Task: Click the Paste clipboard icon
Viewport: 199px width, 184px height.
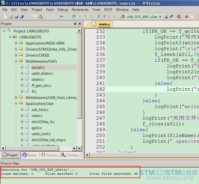Action: tap(41, 17)
